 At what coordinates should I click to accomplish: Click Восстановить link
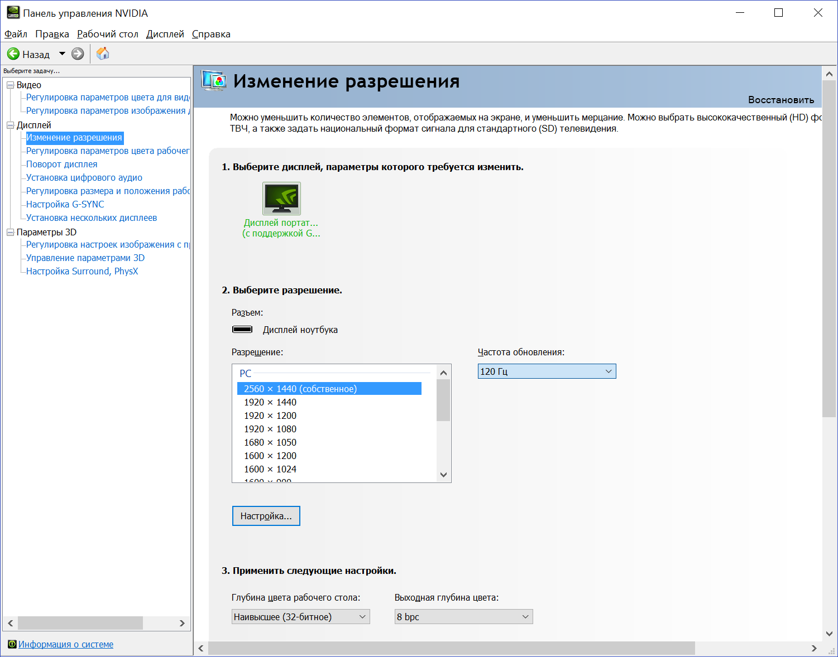[x=781, y=100]
